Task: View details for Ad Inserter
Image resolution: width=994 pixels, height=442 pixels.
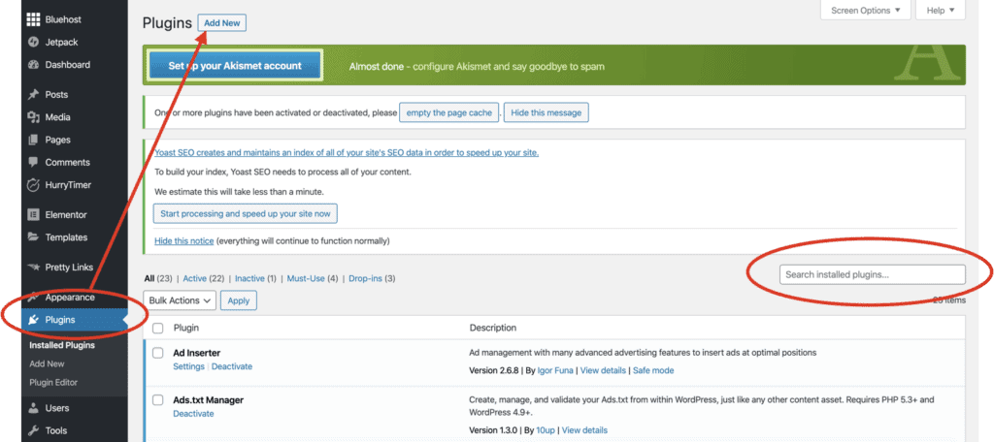Action: click(x=603, y=370)
